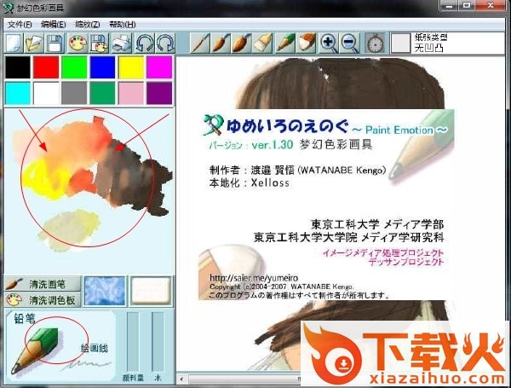Click the blue water texture thumbnail
The image size is (511, 388).
point(105,291)
